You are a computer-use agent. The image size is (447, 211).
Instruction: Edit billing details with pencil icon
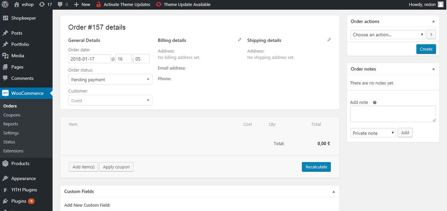[x=239, y=40]
